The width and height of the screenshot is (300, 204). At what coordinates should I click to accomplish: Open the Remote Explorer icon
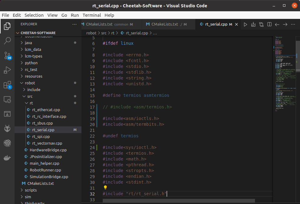click(7, 100)
